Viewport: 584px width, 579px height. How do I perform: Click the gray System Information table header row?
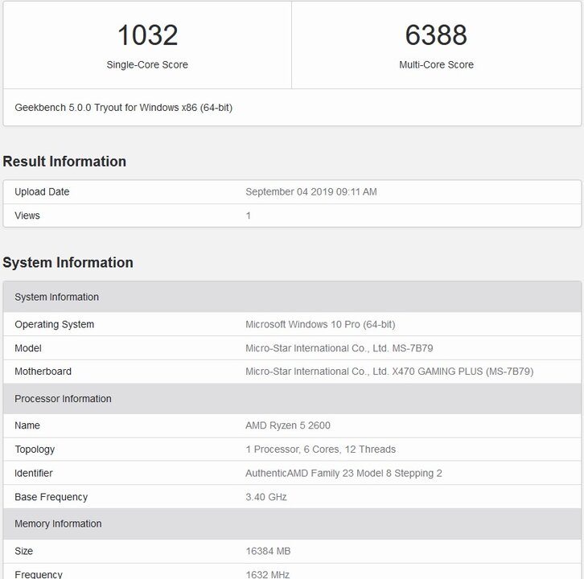tap(292, 297)
